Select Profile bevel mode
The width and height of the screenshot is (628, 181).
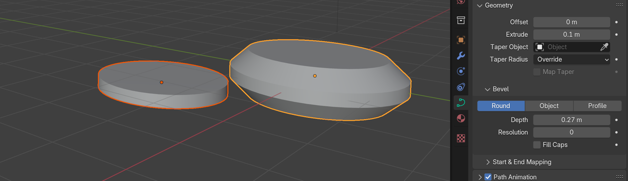597,106
